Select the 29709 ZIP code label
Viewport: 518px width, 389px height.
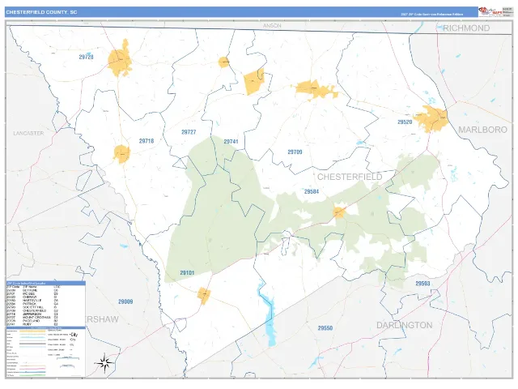(295, 152)
